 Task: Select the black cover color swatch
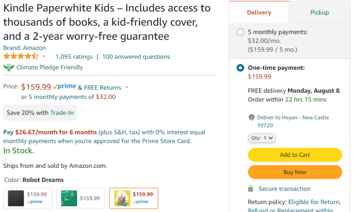click(16, 198)
